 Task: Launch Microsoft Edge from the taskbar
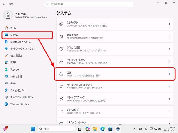[103, 129]
